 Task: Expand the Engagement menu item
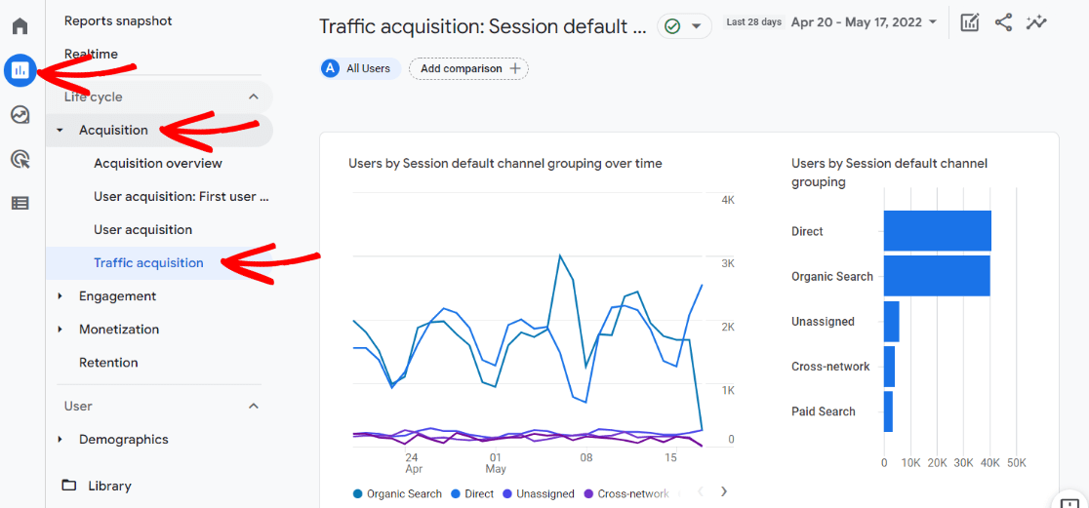coord(117,295)
